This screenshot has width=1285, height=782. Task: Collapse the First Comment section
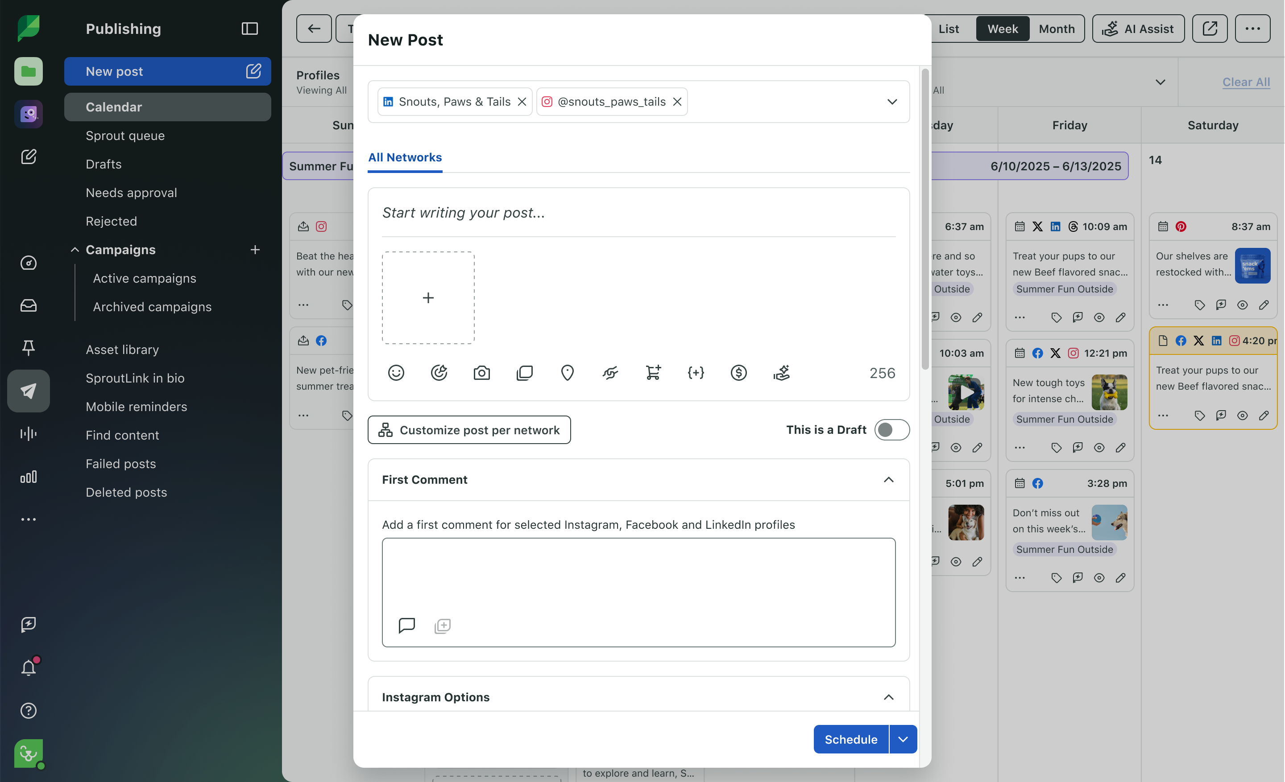[x=889, y=479]
